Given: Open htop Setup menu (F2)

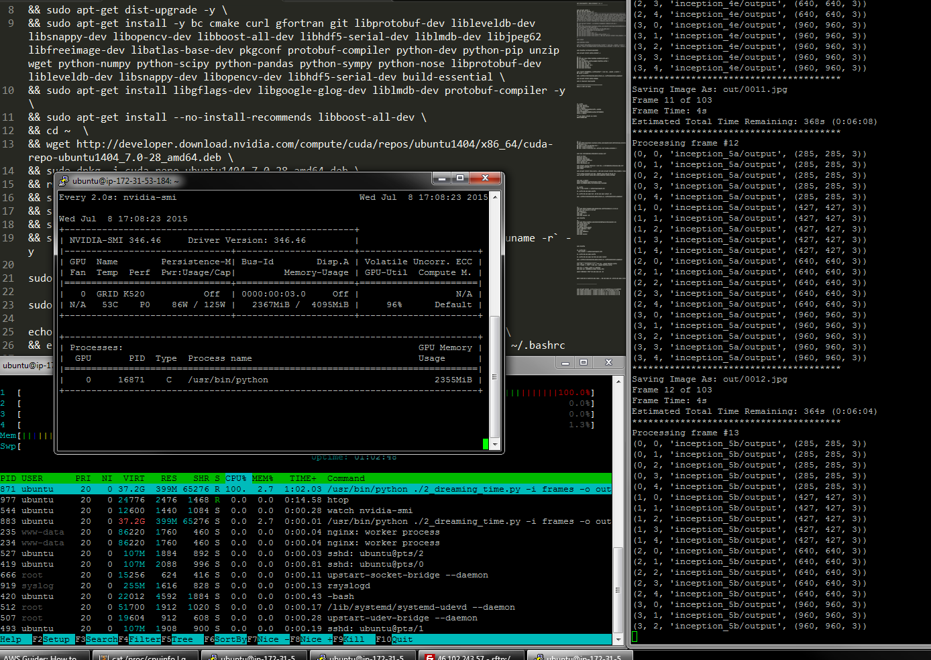Looking at the screenshot, I should (56, 639).
